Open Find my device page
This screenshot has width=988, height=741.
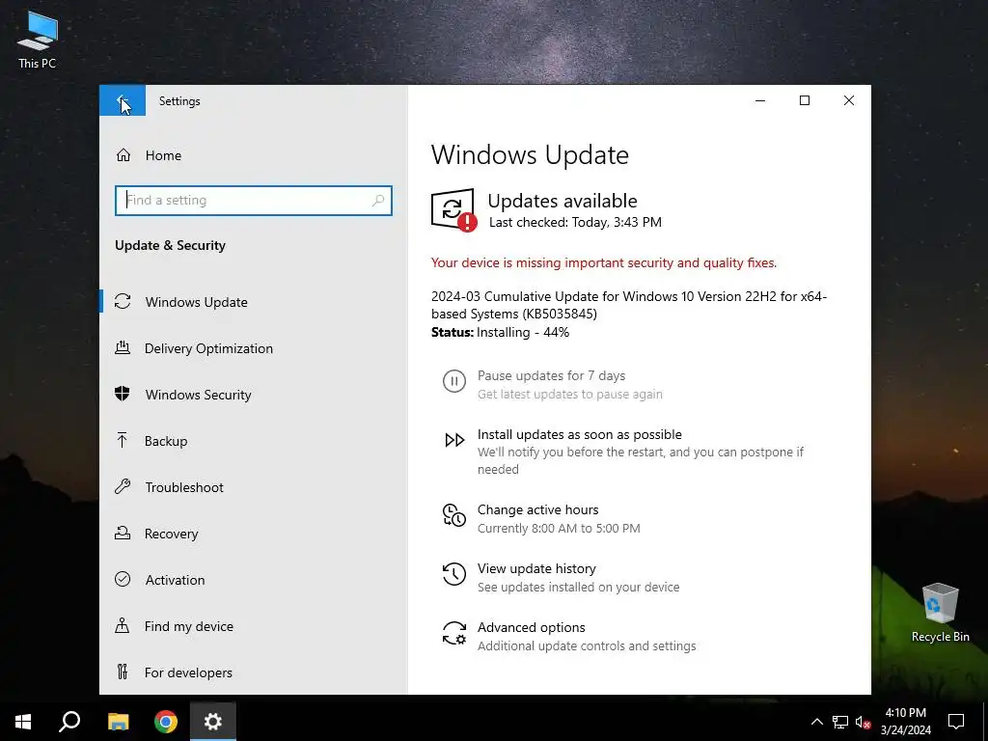pyautogui.click(x=254, y=625)
